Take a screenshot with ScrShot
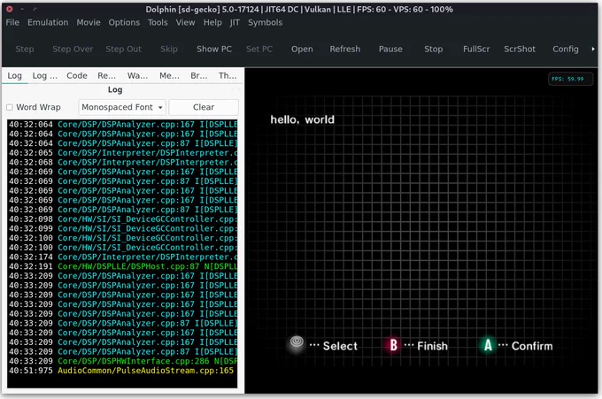Image resolution: width=602 pixels, height=399 pixels. [x=520, y=50]
